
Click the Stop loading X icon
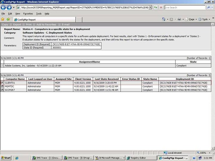coord(161,7)
